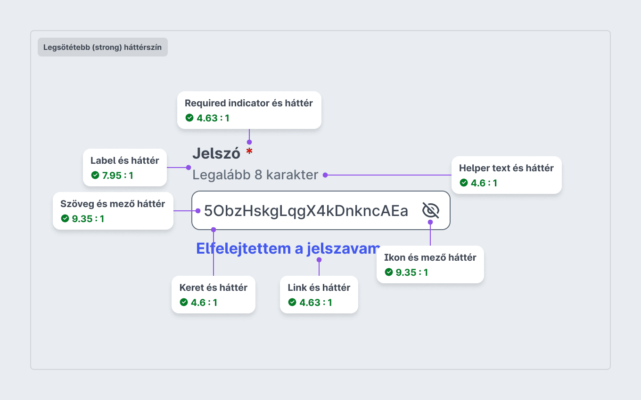Click the green check in Ikon és mező card

pyautogui.click(x=388, y=272)
